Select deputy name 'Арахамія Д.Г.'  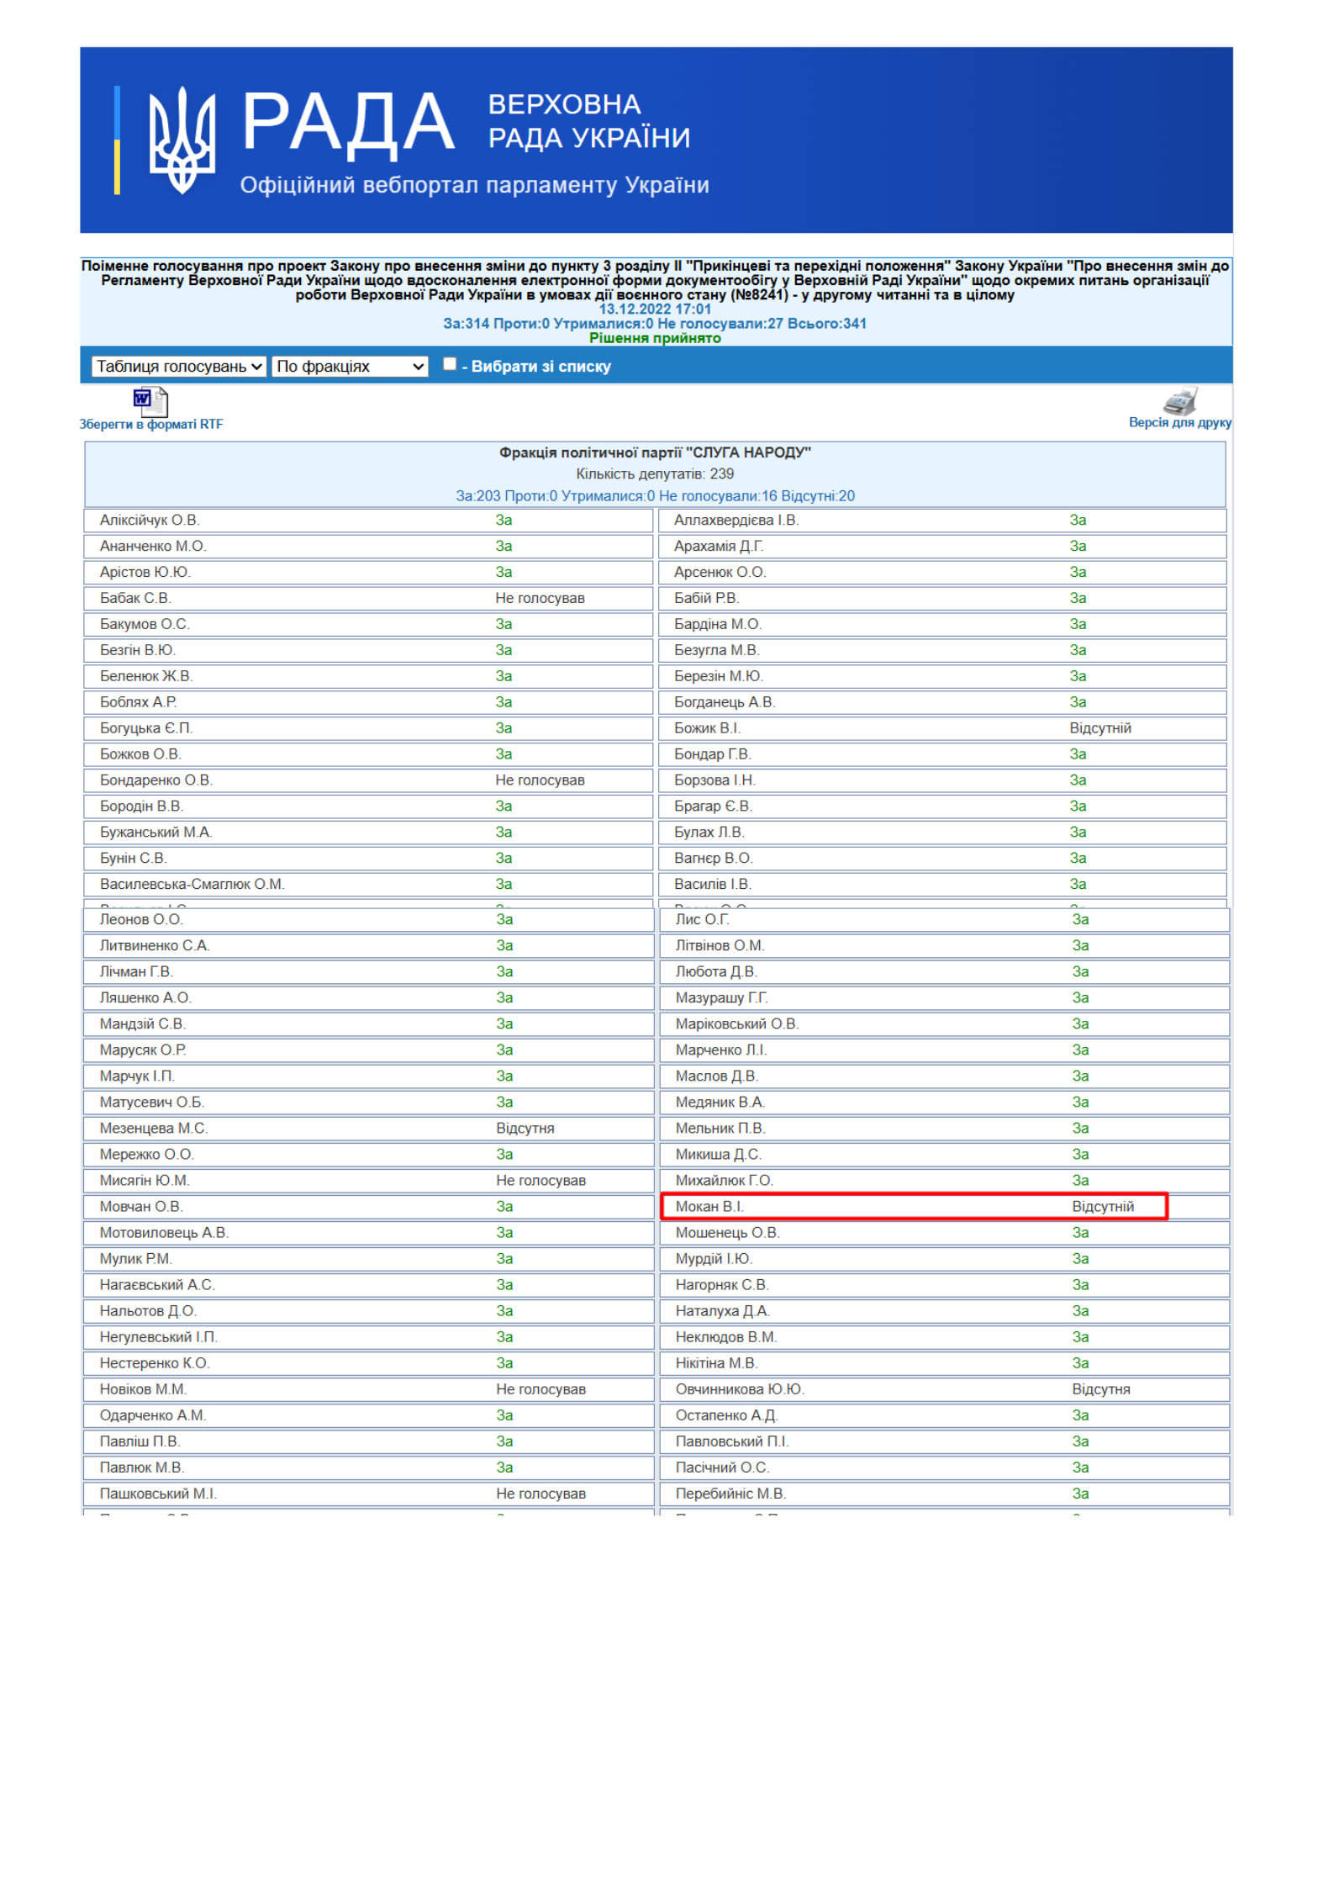point(719,546)
